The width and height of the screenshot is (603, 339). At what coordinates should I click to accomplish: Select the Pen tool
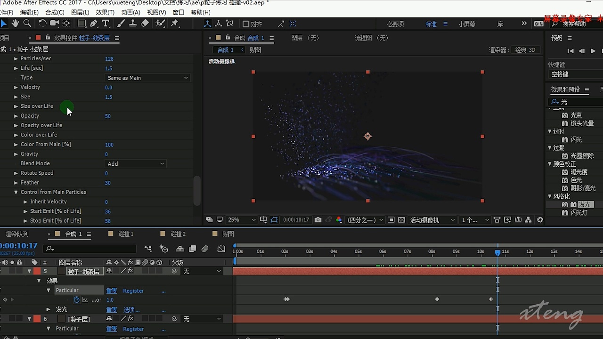pyautogui.click(x=94, y=23)
